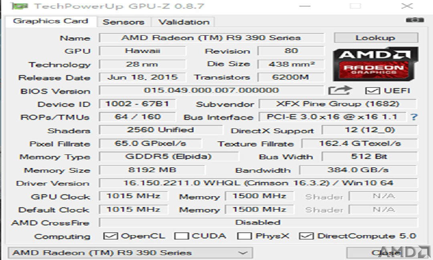Toggle the PhysX checkbox
Image resolution: width=433 pixels, height=260 pixels.
[x=245, y=236]
